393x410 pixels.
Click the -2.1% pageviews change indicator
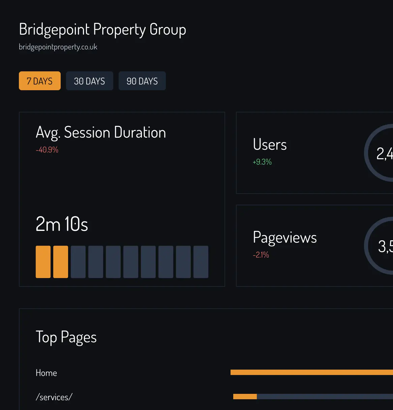click(x=261, y=255)
